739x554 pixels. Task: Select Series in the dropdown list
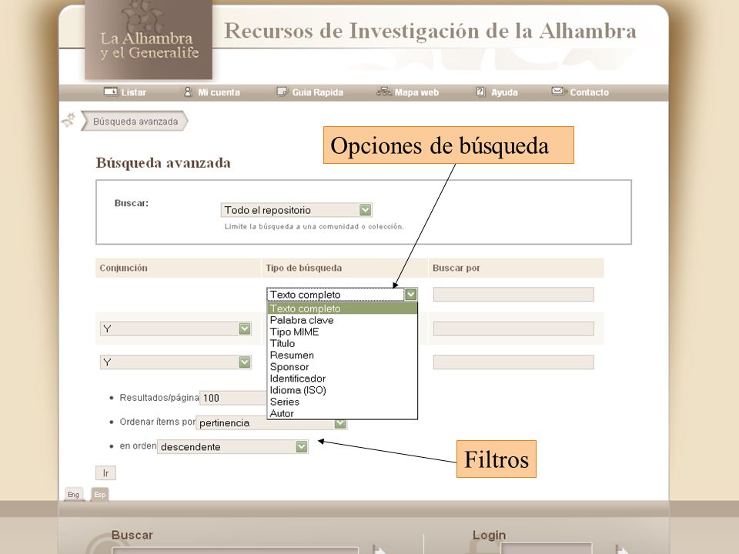click(342, 402)
